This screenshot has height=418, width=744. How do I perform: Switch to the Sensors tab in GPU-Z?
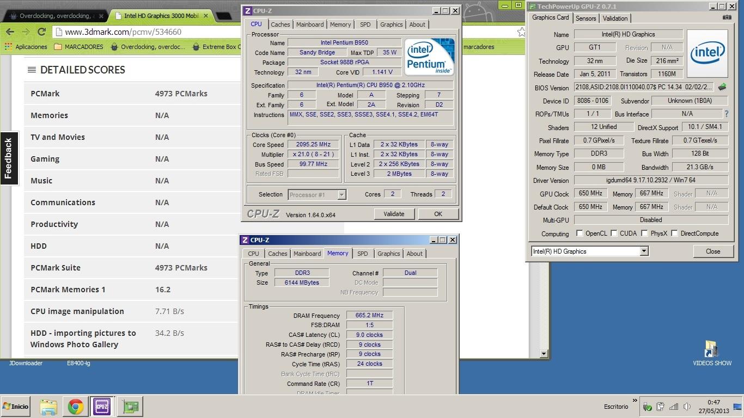pos(586,19)
